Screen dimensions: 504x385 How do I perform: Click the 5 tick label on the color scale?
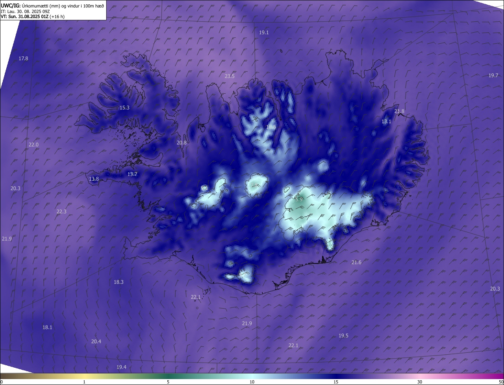168,382
